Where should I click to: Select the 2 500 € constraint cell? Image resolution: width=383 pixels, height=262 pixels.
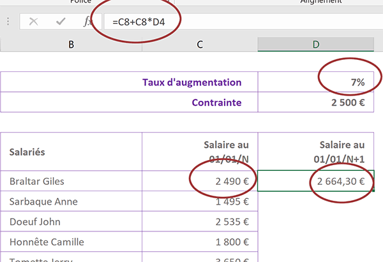coord(316,102)
